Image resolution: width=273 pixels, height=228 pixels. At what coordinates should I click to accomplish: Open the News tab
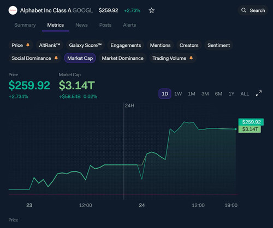click(x=81, y=25)
